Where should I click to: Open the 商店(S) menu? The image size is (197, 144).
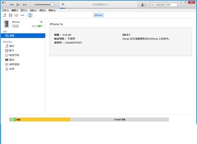pyautogui.click(x=43, y=11)
